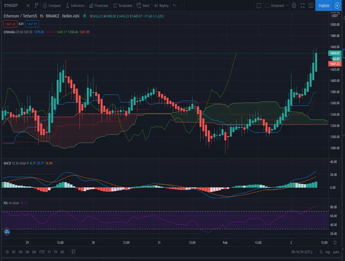Click Compare to add a symbol
This screenshot has width=345, height=261.
(x=52, y=5)
